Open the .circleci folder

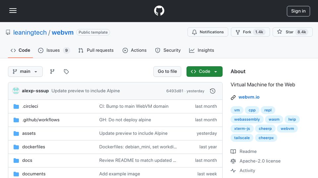coord(30,106)
